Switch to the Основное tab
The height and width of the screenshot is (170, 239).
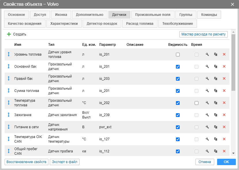click(x=16, y=15)
